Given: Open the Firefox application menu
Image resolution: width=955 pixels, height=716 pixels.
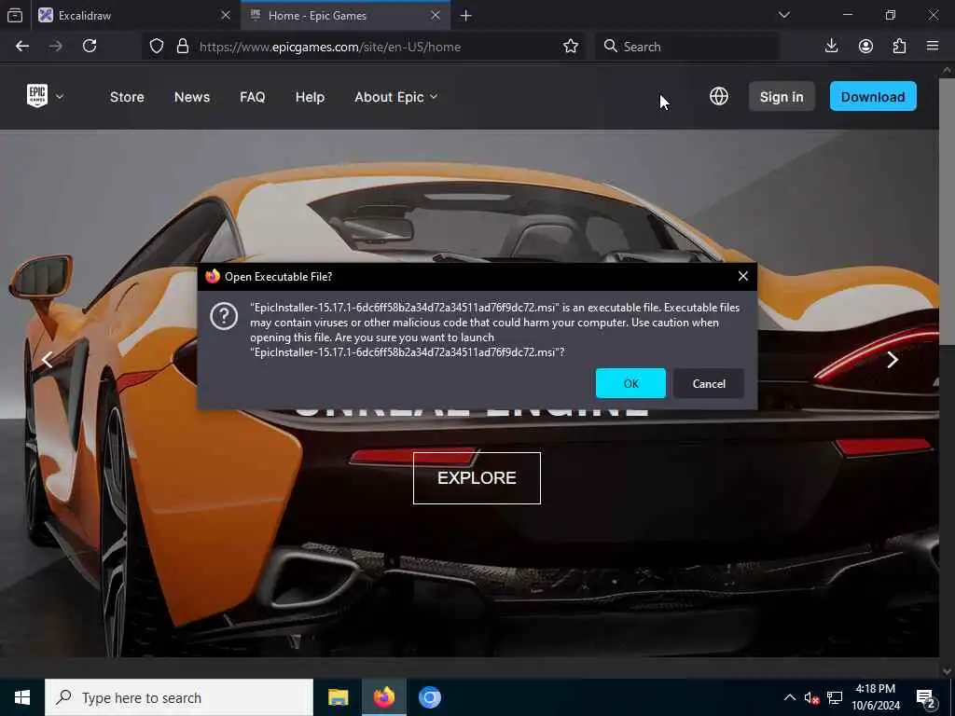Looking at the screenshot, I should (x=933, y=47).
